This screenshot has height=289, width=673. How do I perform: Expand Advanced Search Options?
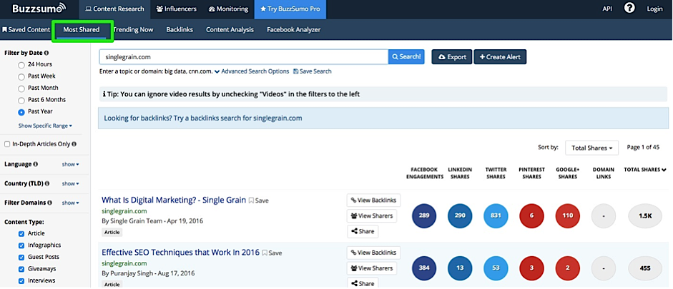[255, 71]
